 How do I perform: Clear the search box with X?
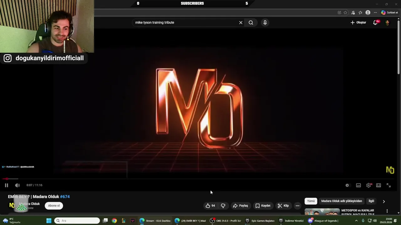pos(241,22)
